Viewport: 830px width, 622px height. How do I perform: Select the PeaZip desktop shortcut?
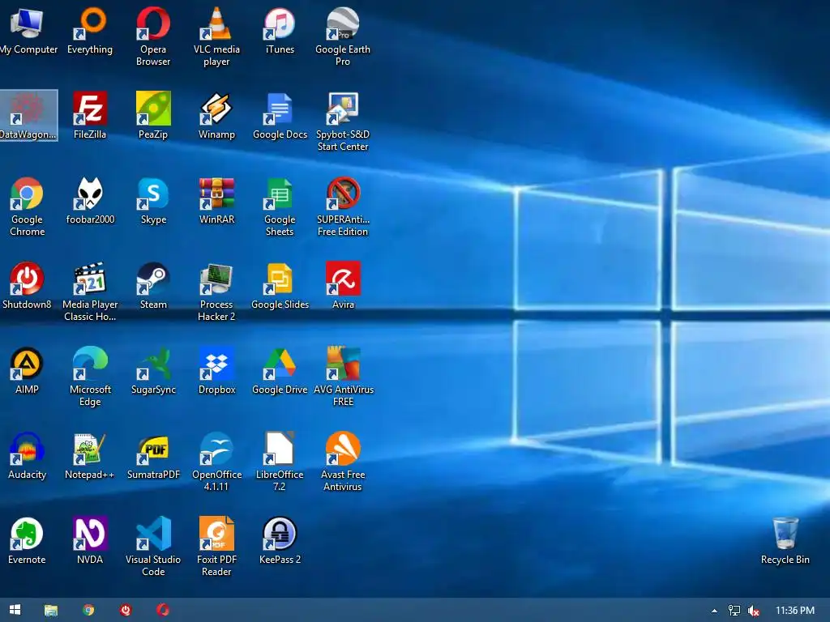click(x=153, y=115)
